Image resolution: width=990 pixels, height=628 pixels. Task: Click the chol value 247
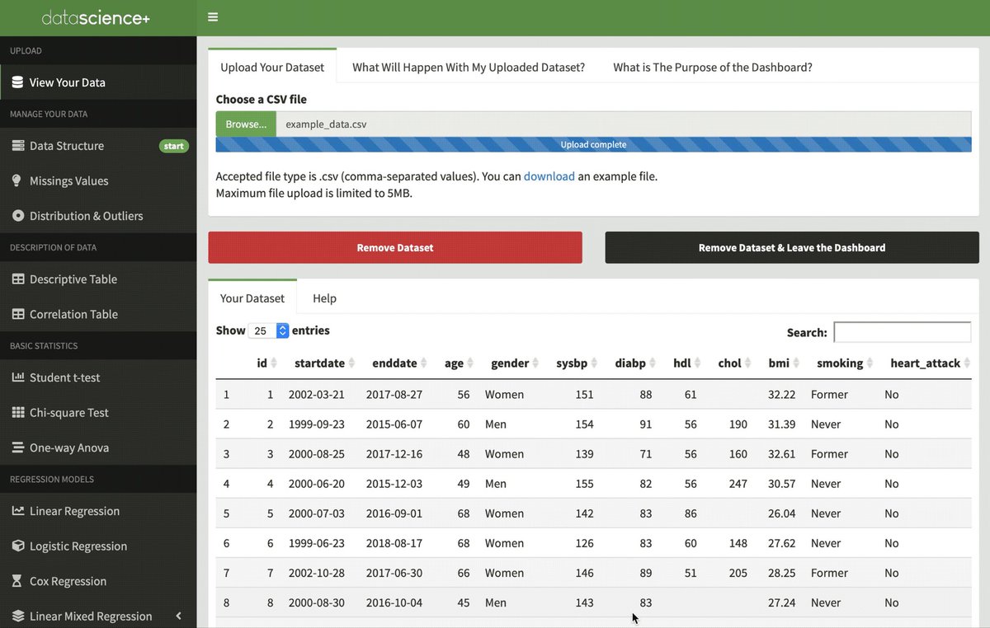738,484
